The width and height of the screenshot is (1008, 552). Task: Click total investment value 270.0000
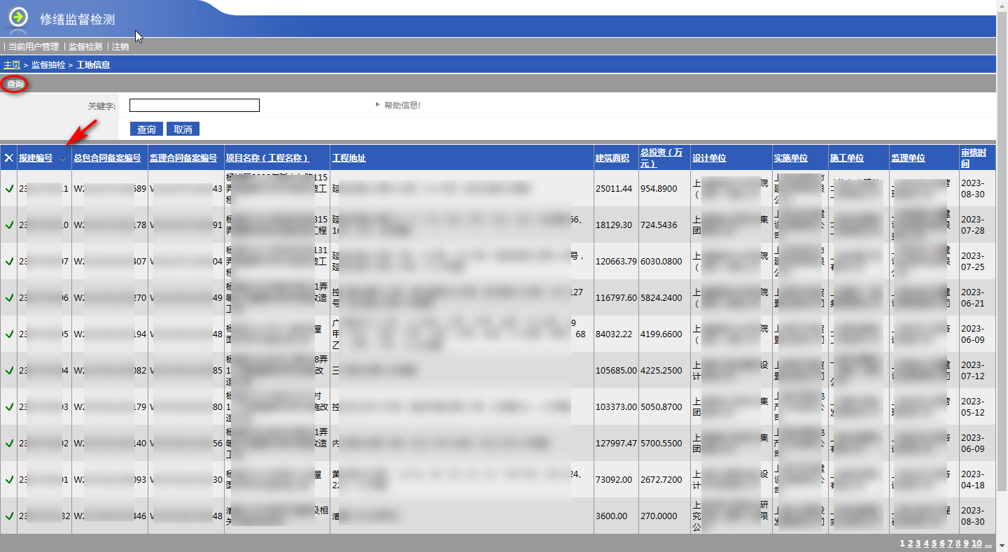[x=659, y=516]
